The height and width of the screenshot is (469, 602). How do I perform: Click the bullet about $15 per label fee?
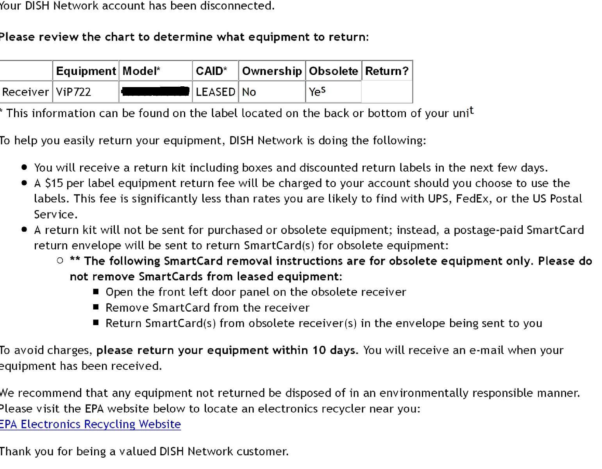click(308, 199)
